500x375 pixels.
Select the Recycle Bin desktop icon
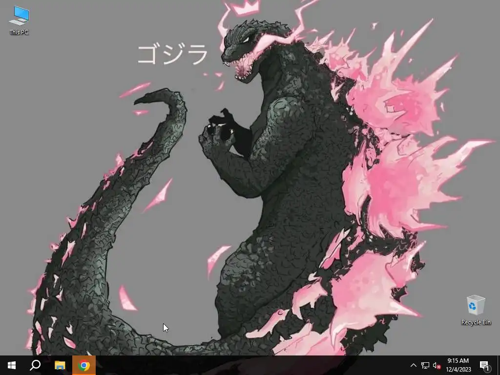pos(476,310)
